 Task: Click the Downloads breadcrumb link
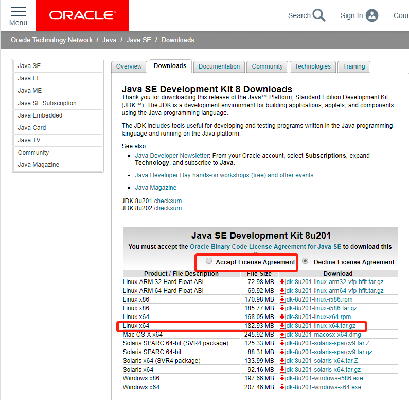point(177,40)
